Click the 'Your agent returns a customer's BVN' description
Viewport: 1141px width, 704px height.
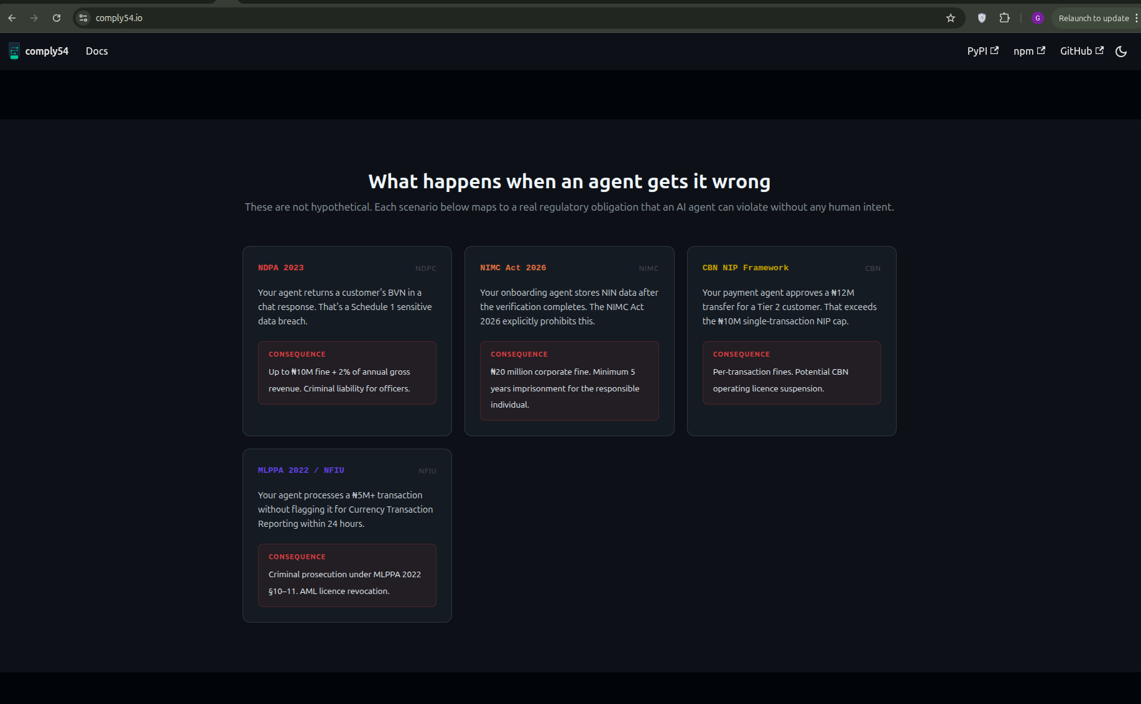click(x=345, y=307)
